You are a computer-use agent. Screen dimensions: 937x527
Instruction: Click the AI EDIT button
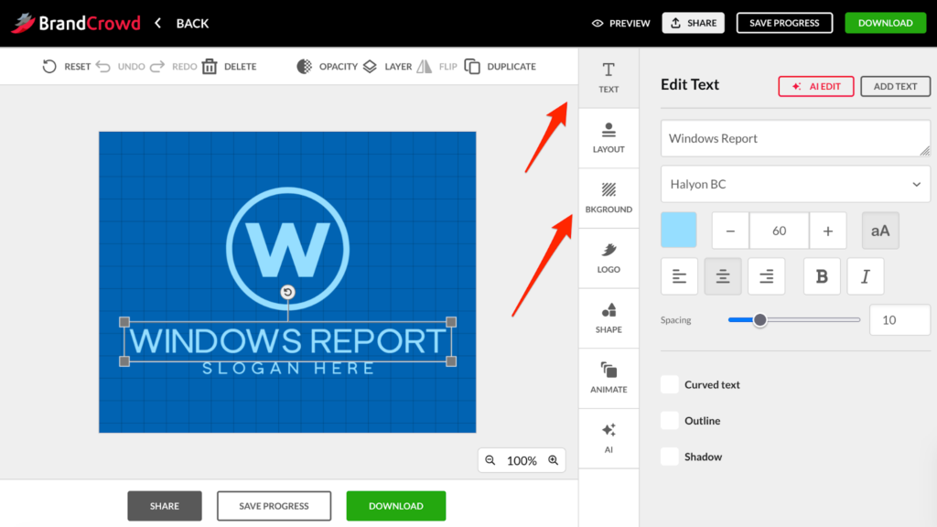coord(815,86)
